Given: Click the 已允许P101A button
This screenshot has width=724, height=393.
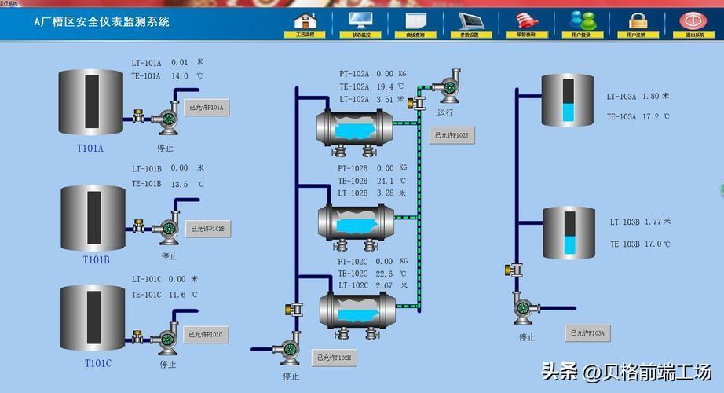Looking at the screenshot, I should pyautogui.click(x=207, y=107).
